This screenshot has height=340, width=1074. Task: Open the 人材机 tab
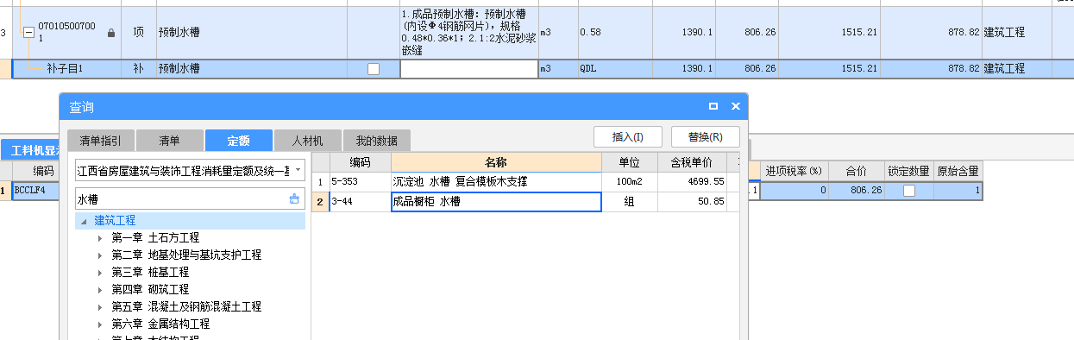pyautogui.click(x=307, y=141)
